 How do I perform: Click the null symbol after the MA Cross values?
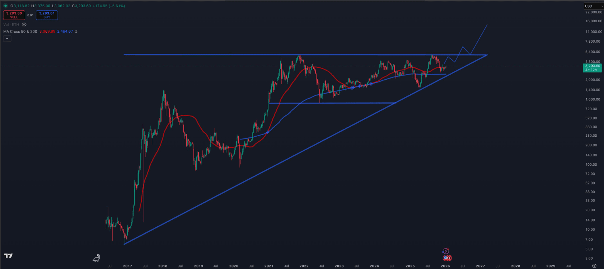pyautogui.click(x=76, y=32)
